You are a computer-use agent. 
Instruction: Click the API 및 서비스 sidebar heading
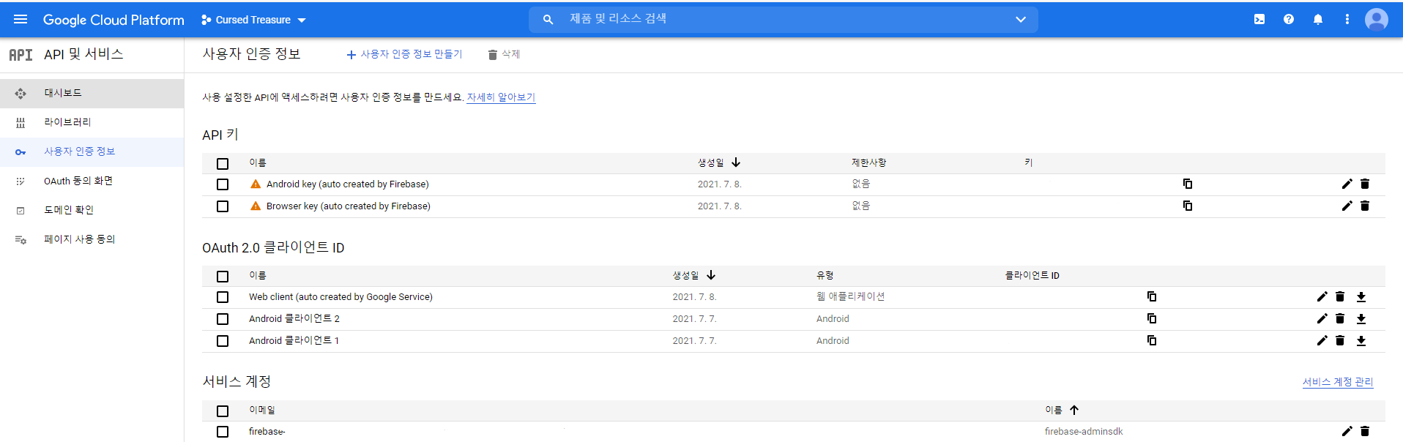pyautogui.click(x=83, y=54)
